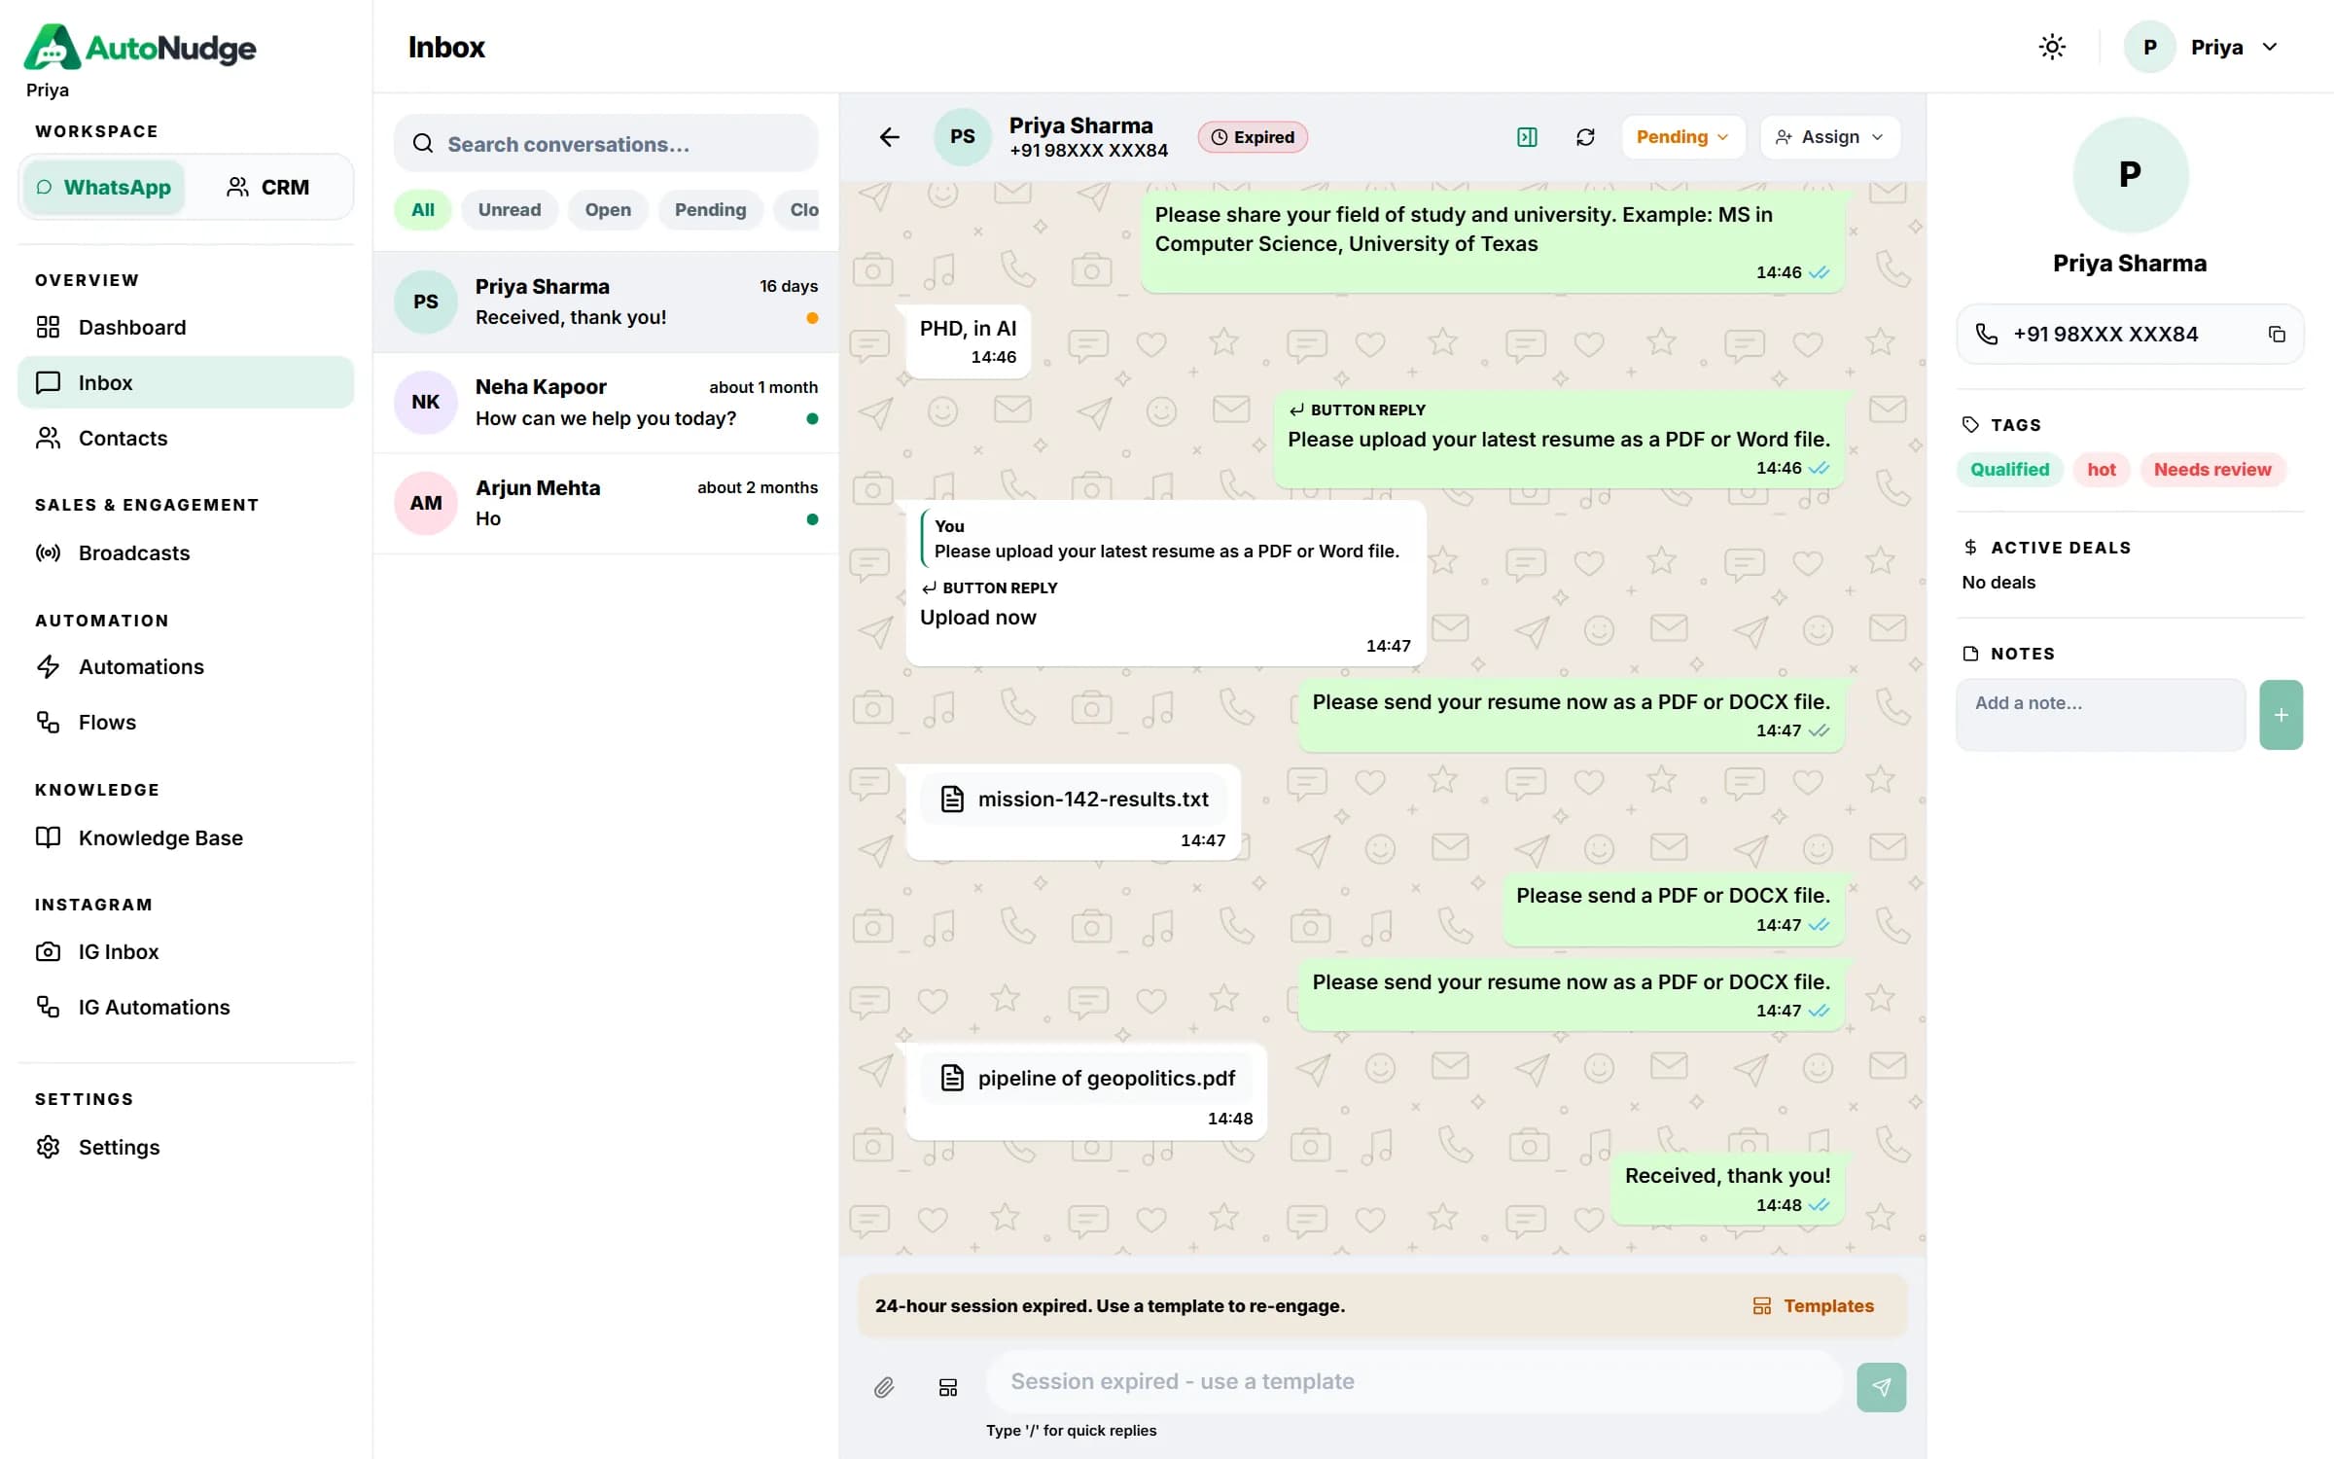Click the back arrow in chat header
The image size is (2334, 1459).
pos(889,137)
